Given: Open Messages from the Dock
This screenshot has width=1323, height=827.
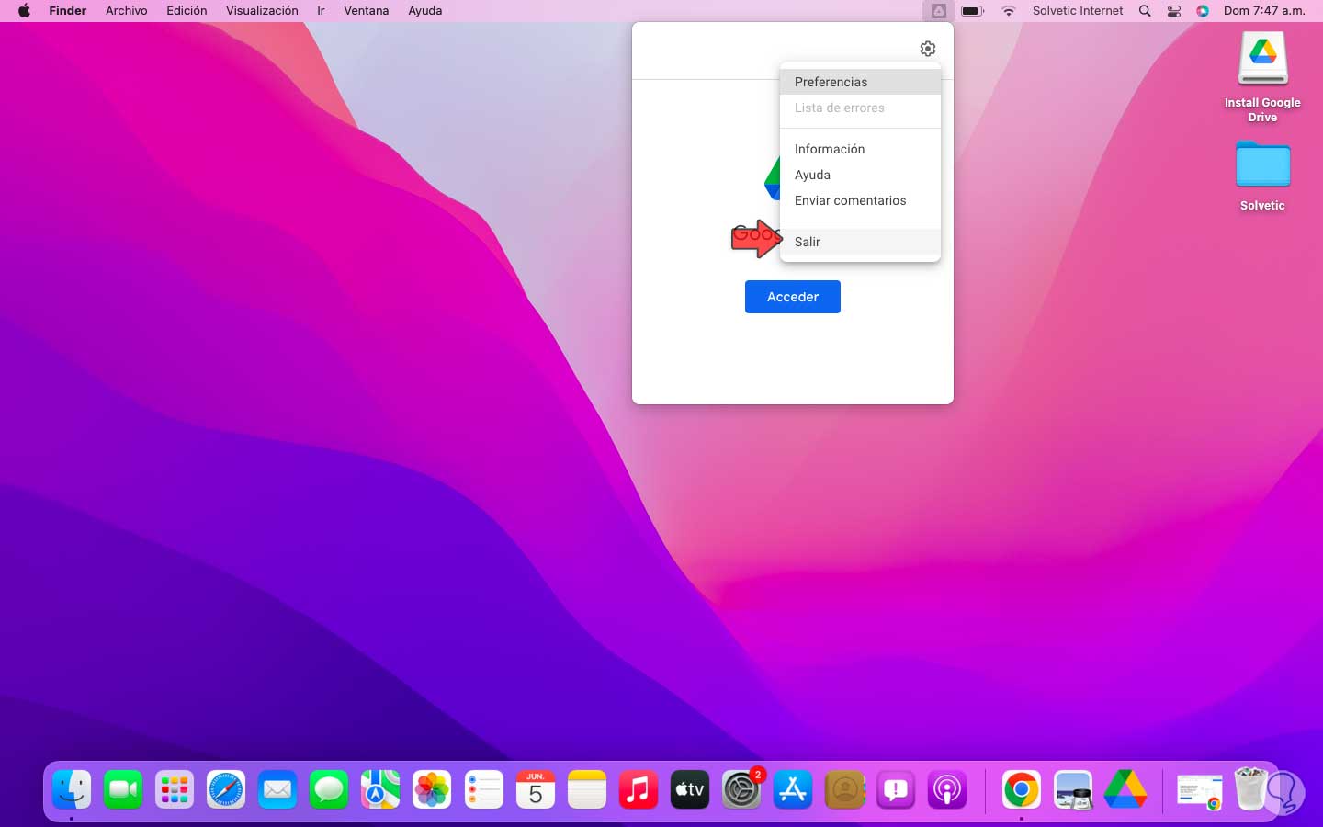Looking at the screenshot, I should pos(329,789).
